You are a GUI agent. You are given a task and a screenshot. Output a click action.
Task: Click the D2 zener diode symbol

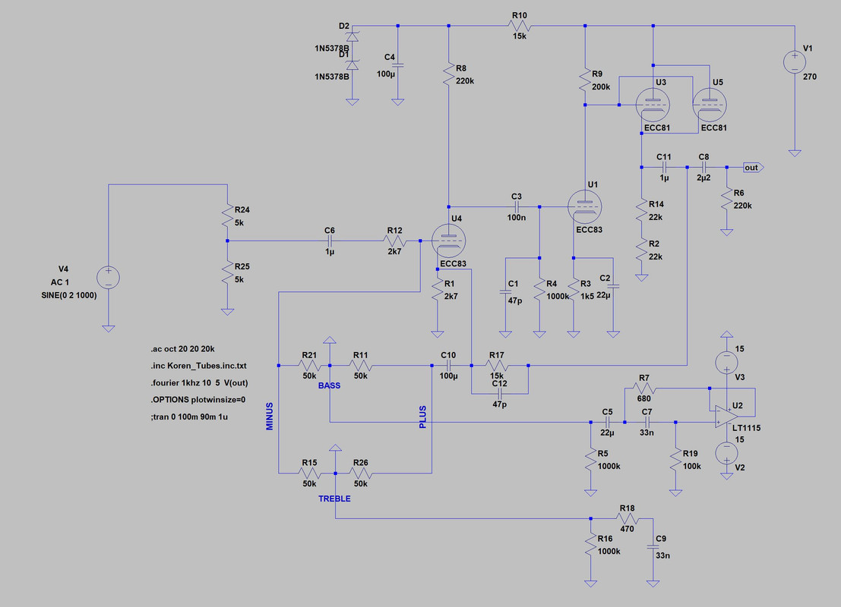[353, 36]
